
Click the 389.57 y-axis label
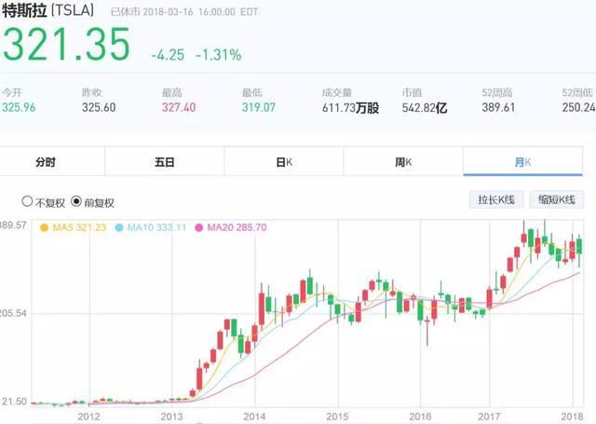point(13,226)
